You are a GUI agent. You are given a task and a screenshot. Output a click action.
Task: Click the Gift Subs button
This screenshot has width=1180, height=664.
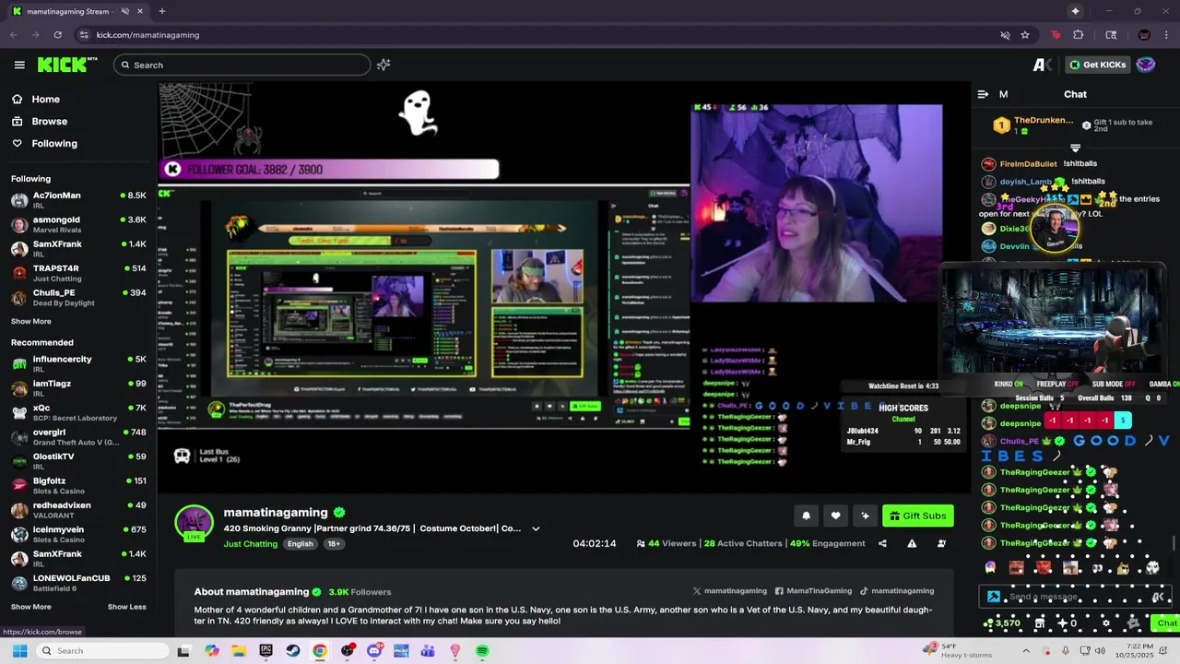917,516
